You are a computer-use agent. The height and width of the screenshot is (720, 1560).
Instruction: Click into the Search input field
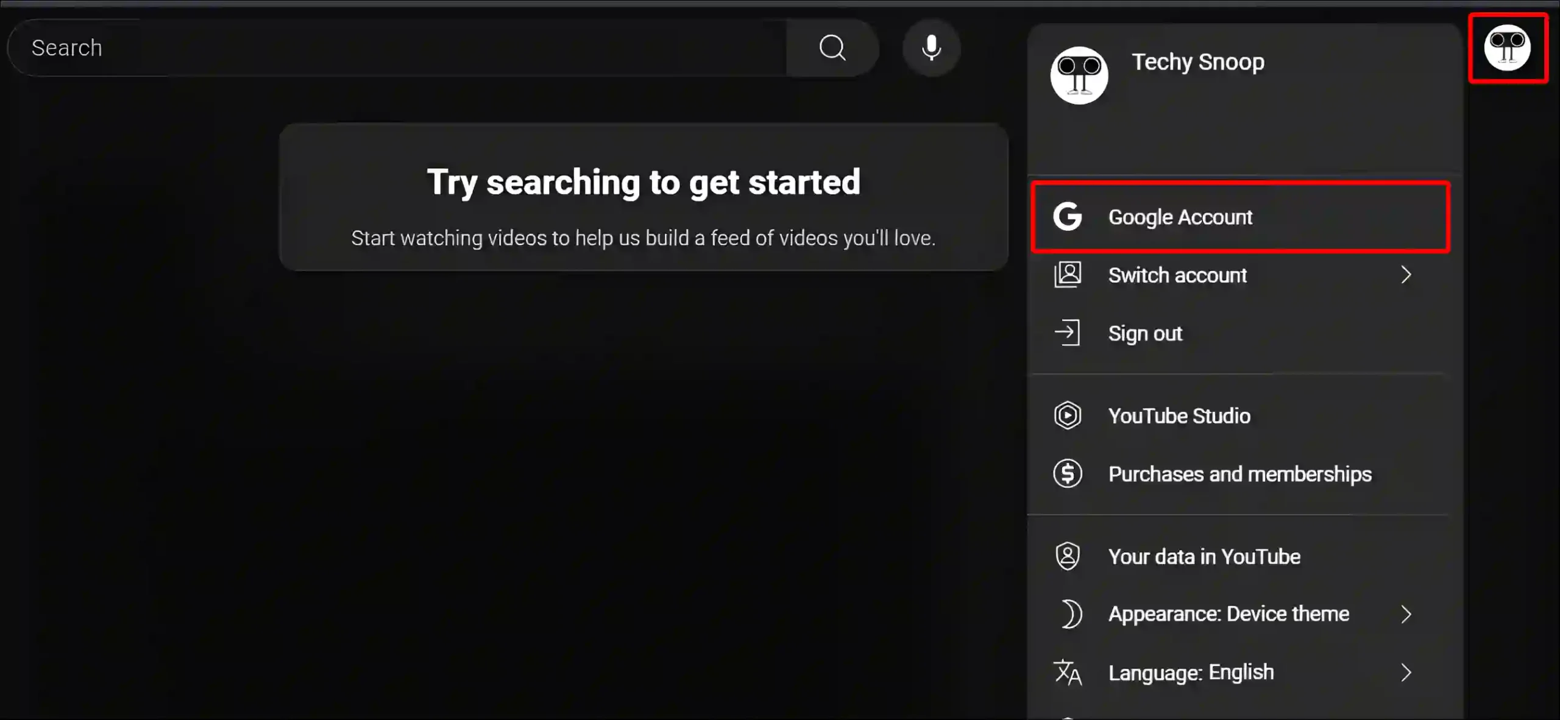pos(397,48)
